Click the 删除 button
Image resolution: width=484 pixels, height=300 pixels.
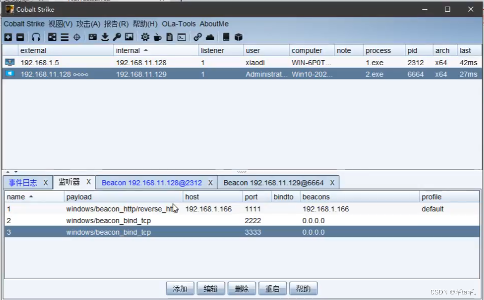[242, 289]
